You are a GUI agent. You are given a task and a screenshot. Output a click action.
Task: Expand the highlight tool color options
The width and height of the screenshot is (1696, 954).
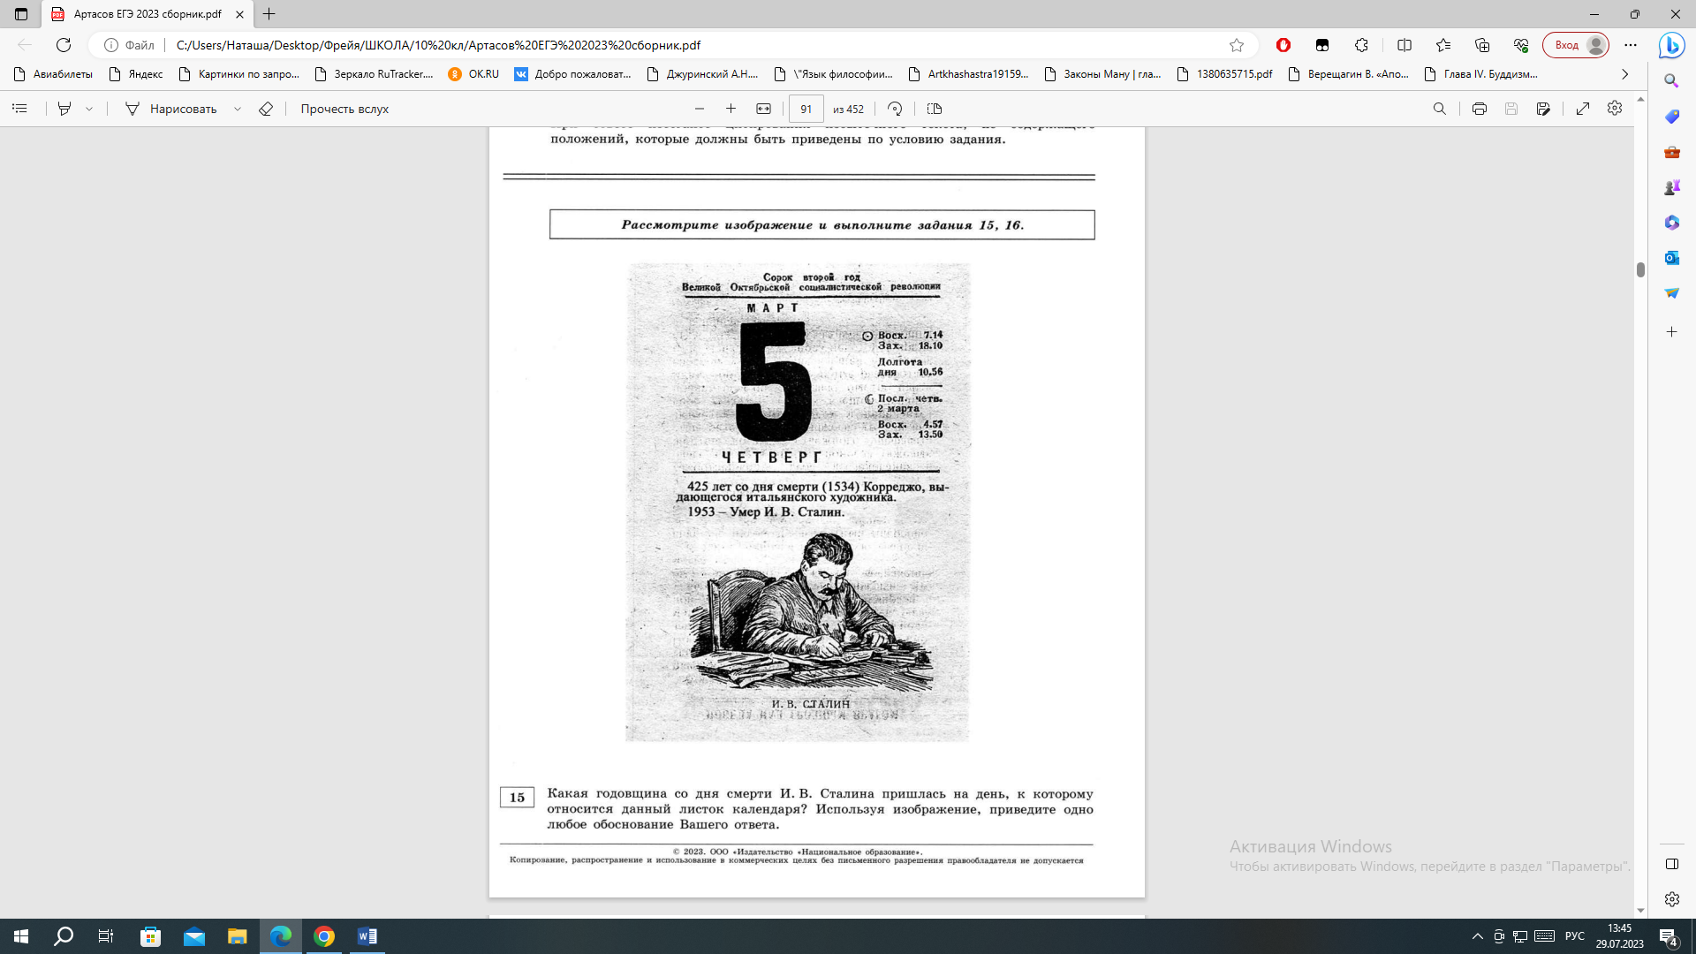89,109
